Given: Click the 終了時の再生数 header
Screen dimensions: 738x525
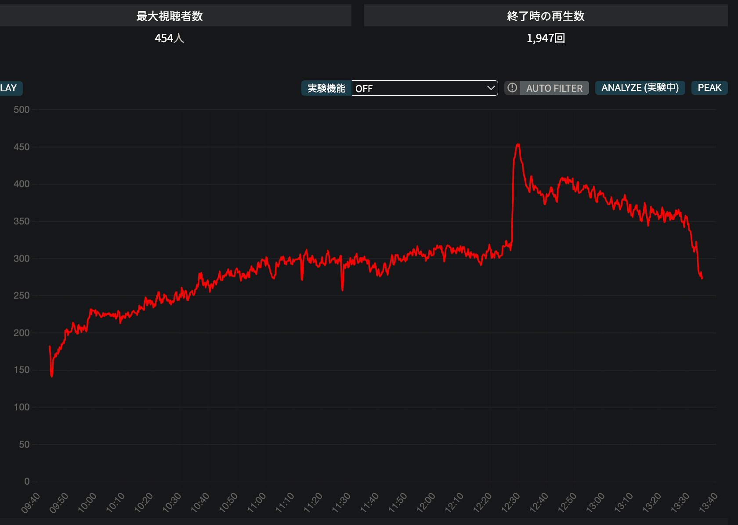Looking at the screenshot, I should pos(546,16).
